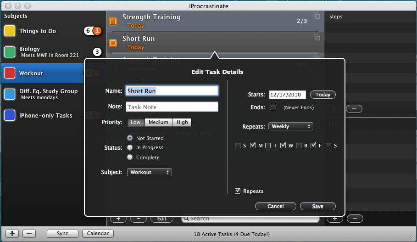Open the Calendar button

click(x=98, y=233)
